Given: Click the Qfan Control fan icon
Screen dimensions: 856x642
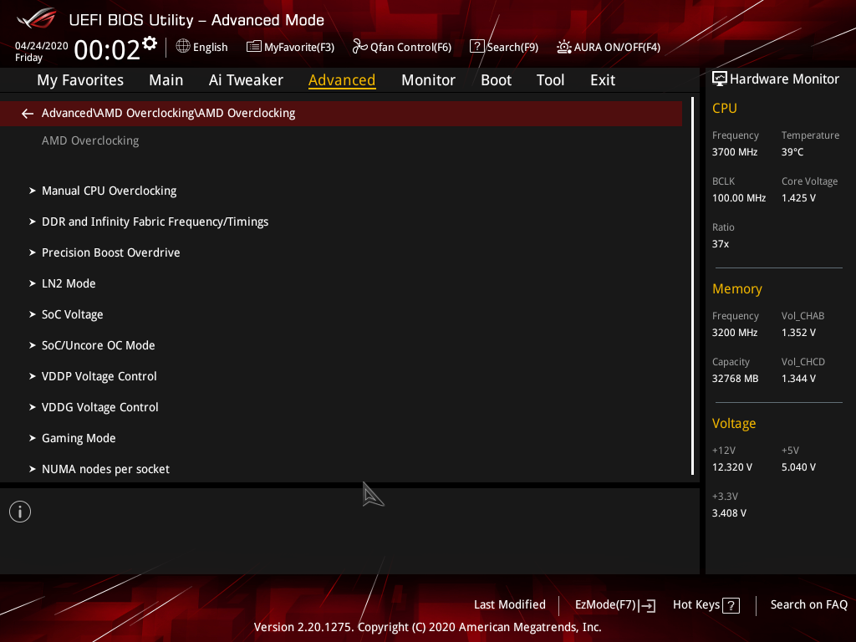Looking at the screenshot, I should (359, 47).
